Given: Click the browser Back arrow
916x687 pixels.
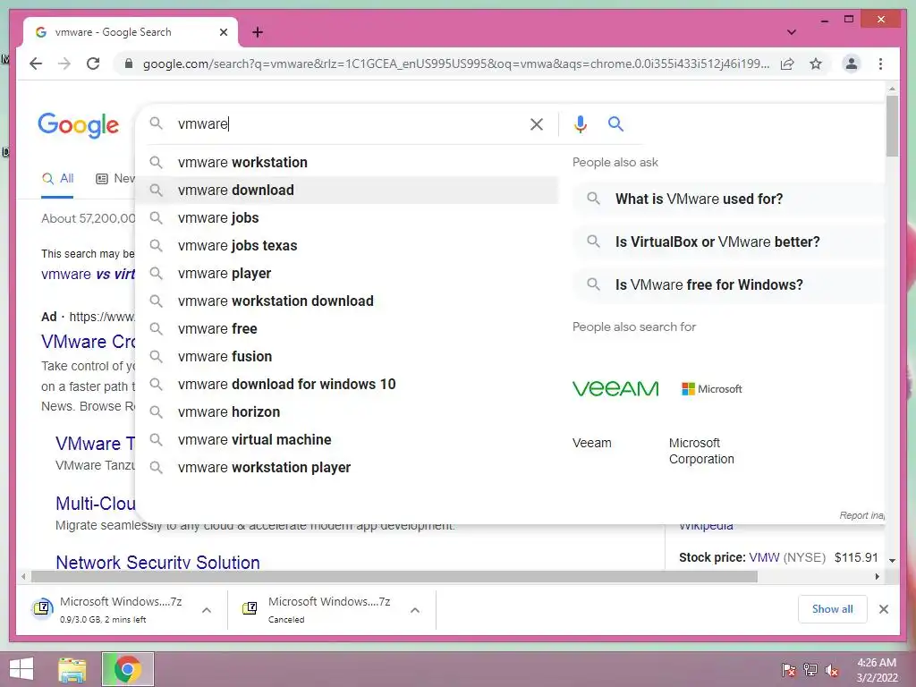Looking at the screenshot, I should [x=36, y=64].
